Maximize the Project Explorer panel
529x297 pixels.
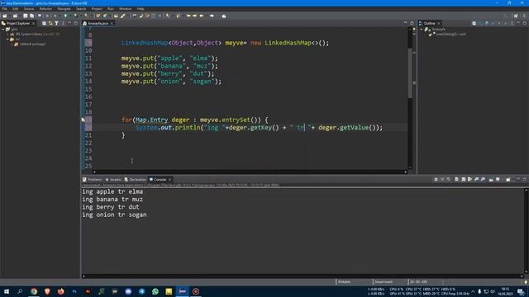(75, 23)
